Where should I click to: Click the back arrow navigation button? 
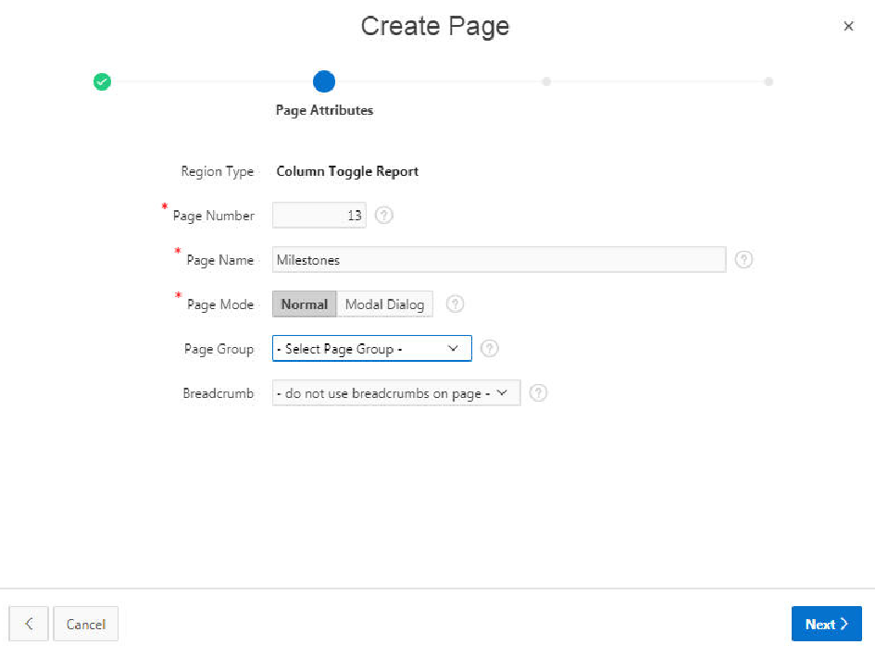tap(28, 624)
